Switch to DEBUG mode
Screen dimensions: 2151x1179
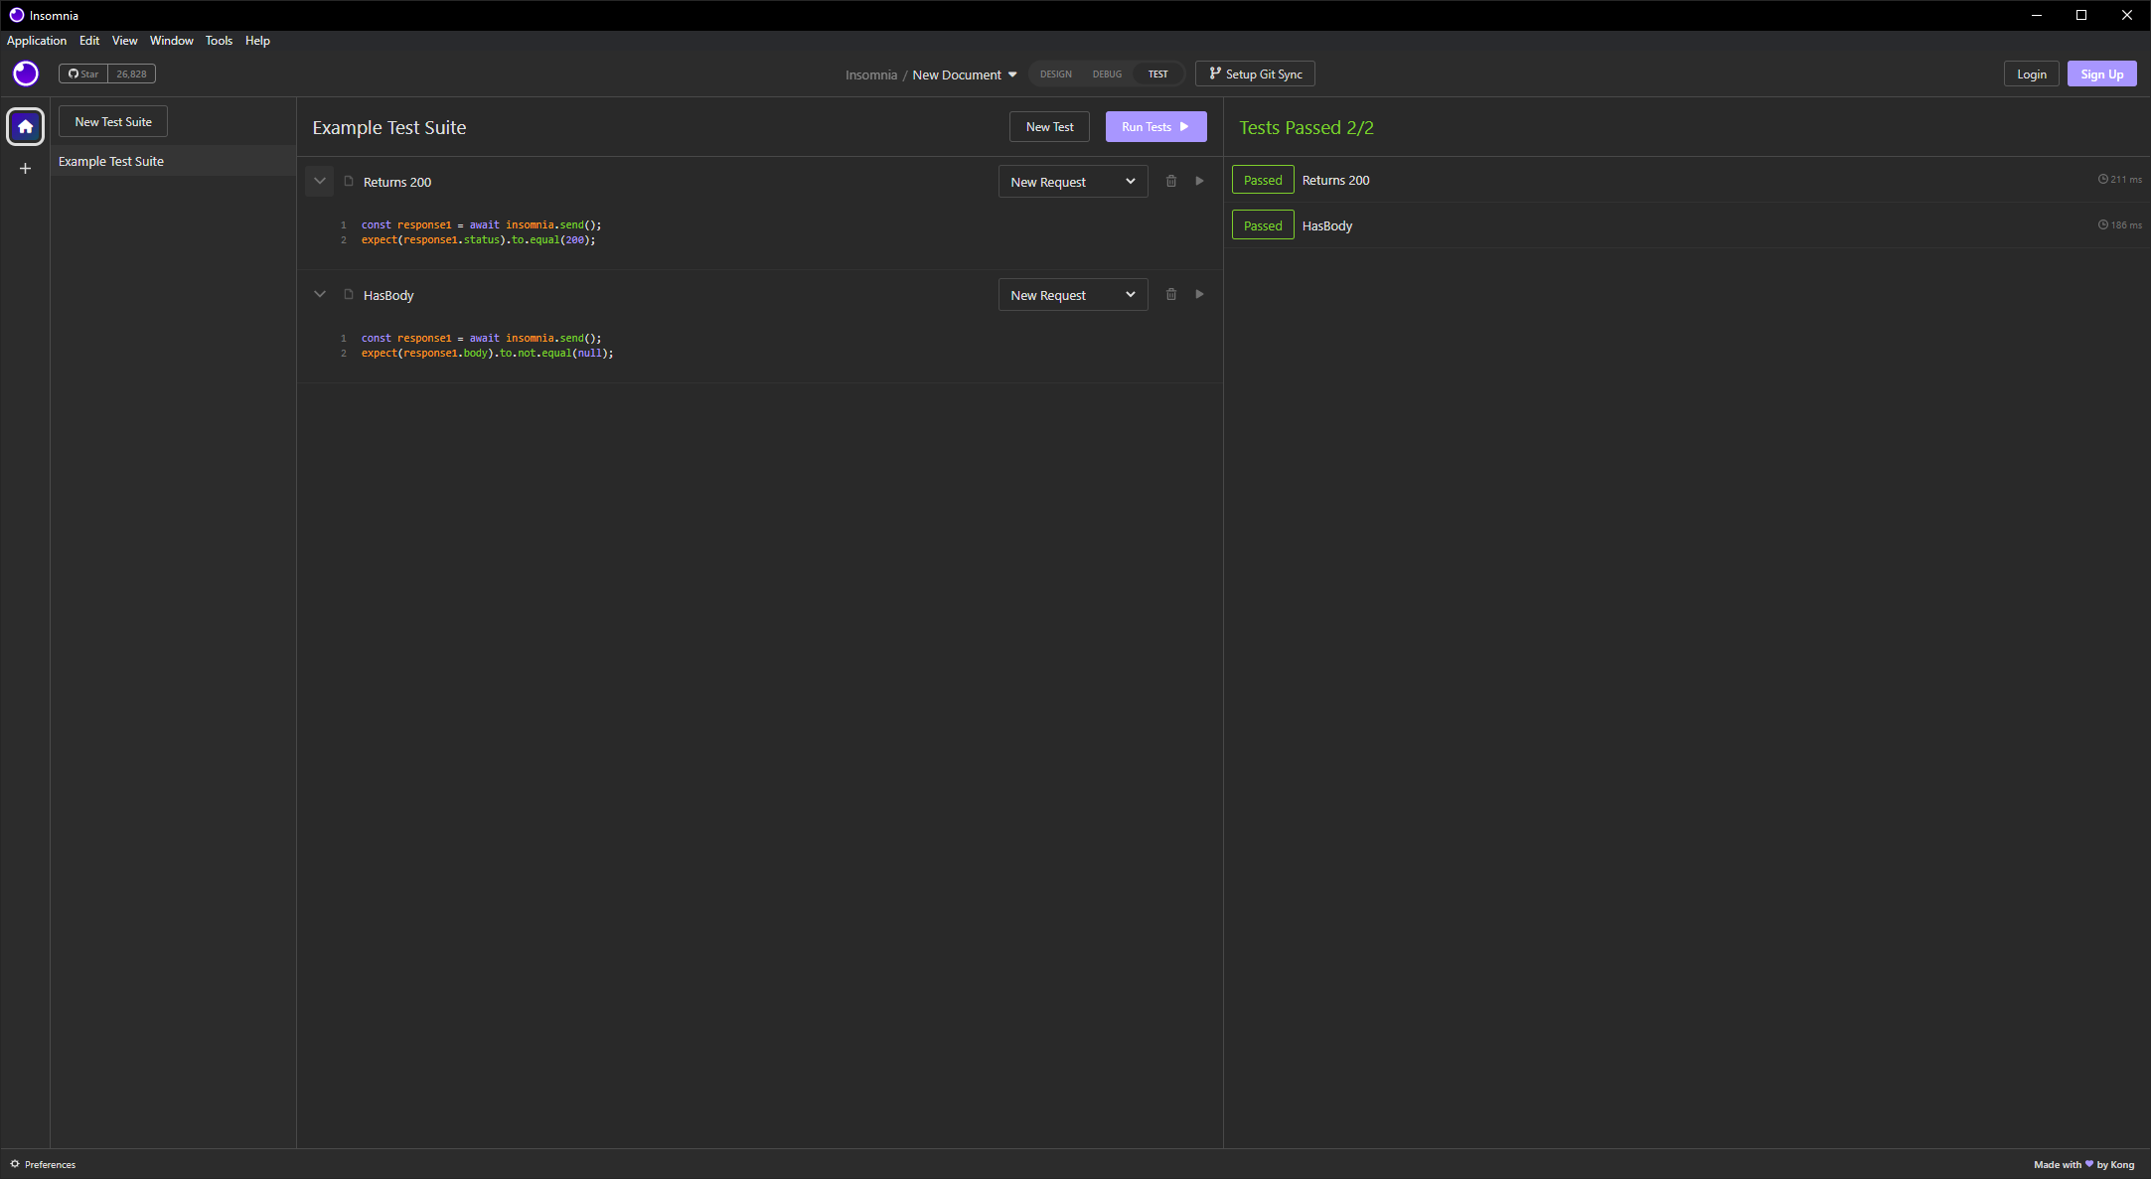tap(1107, 74)
